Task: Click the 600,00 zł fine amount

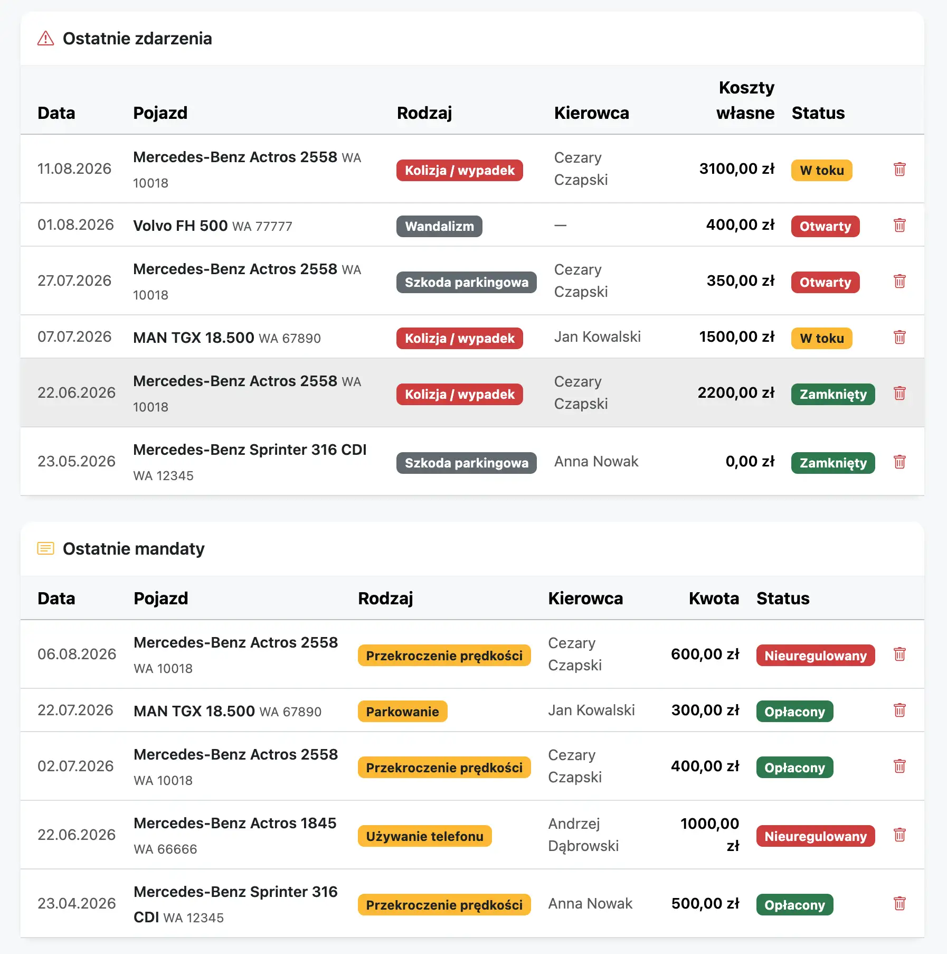Action: coord(705,654)
